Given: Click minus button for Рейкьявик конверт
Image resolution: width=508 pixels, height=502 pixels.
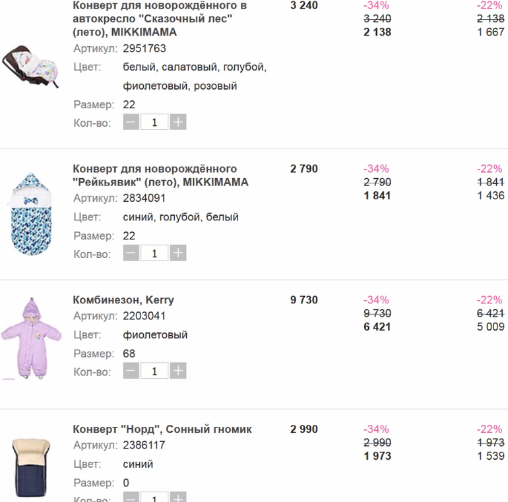Looking at the screenshot, I should 131,253.
